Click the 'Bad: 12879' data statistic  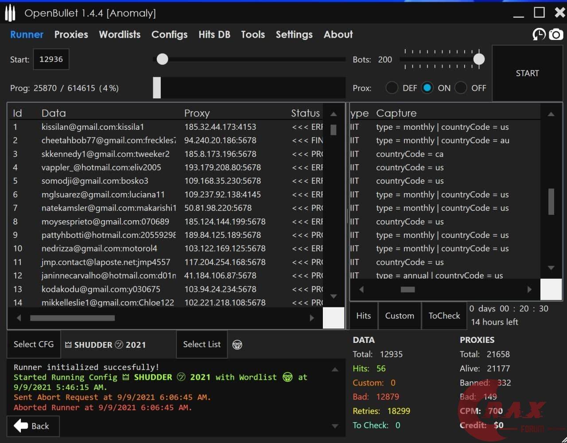(376, 396)
